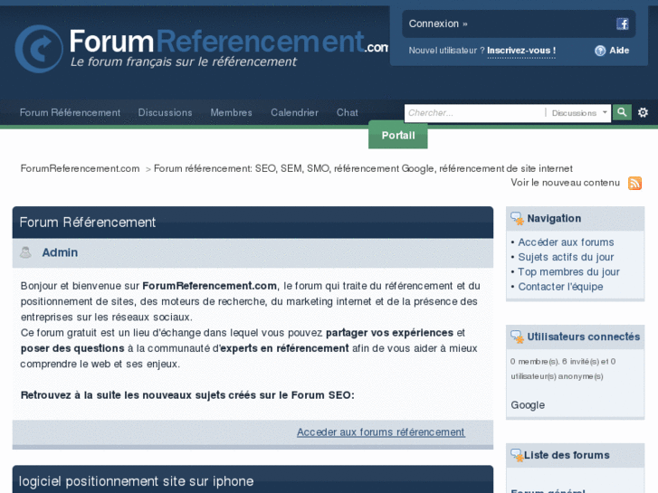Click the Navigation block icon
This screenshot has height=493, width=658.
tap(517, 219)
